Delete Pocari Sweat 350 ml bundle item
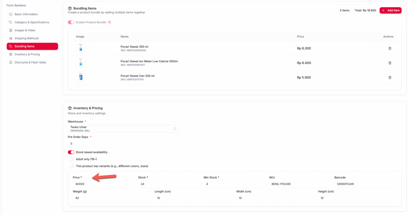The width and height of the screenshot is (409, 215). click(x=390, y=48)
